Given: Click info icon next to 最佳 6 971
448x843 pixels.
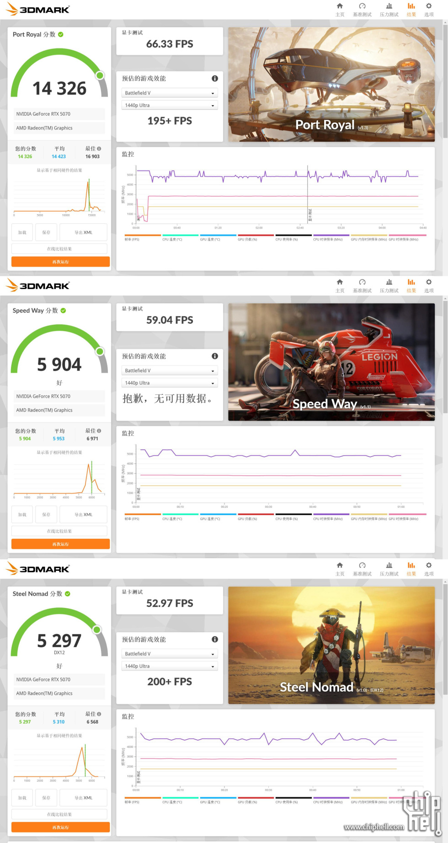Looking at the screenshot, I should pos(99,431).
